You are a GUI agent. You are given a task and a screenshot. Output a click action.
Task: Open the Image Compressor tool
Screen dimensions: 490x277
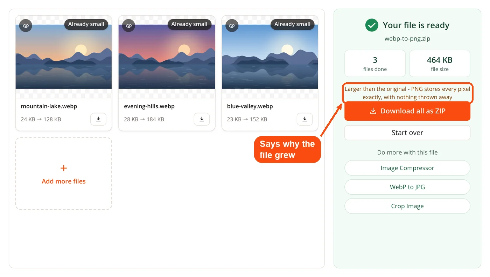click(x=407, y=168)
